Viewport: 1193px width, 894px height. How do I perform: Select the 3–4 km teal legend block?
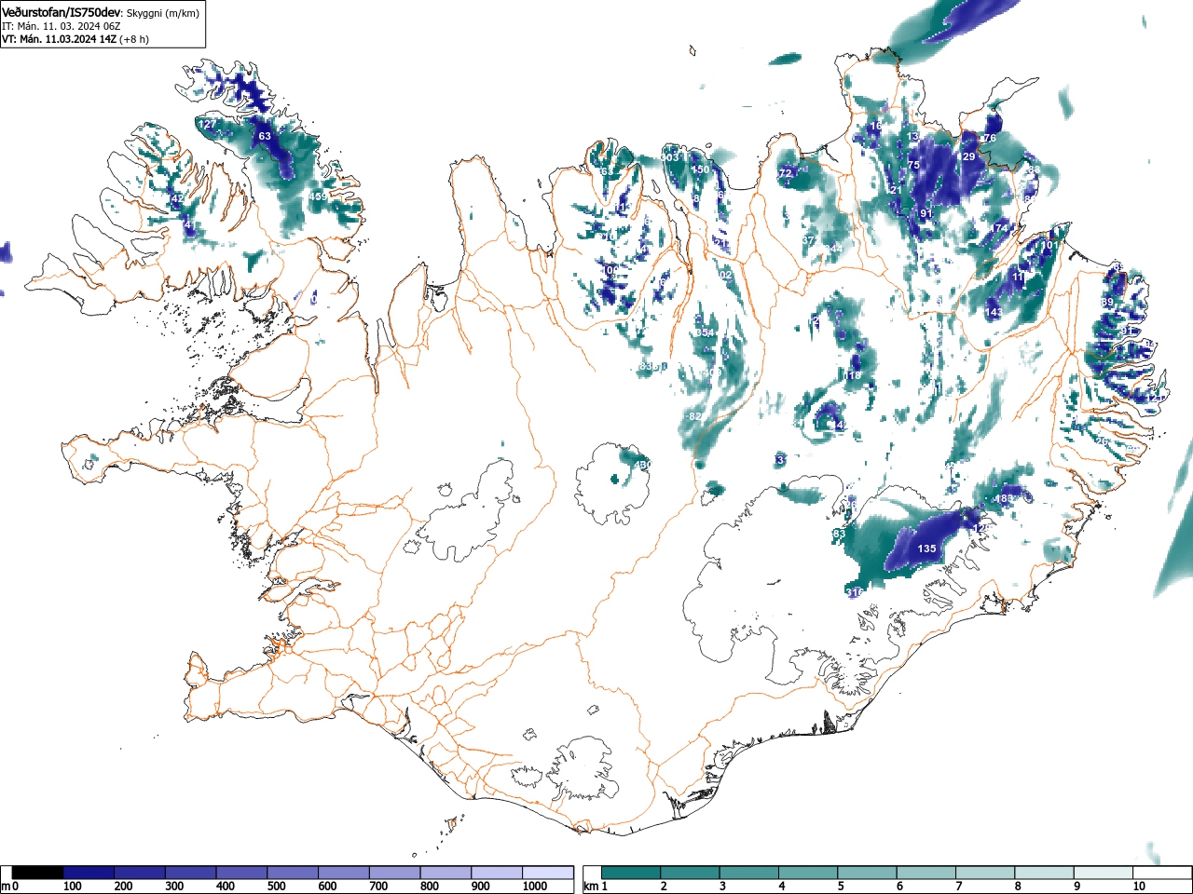pos(749,873)
